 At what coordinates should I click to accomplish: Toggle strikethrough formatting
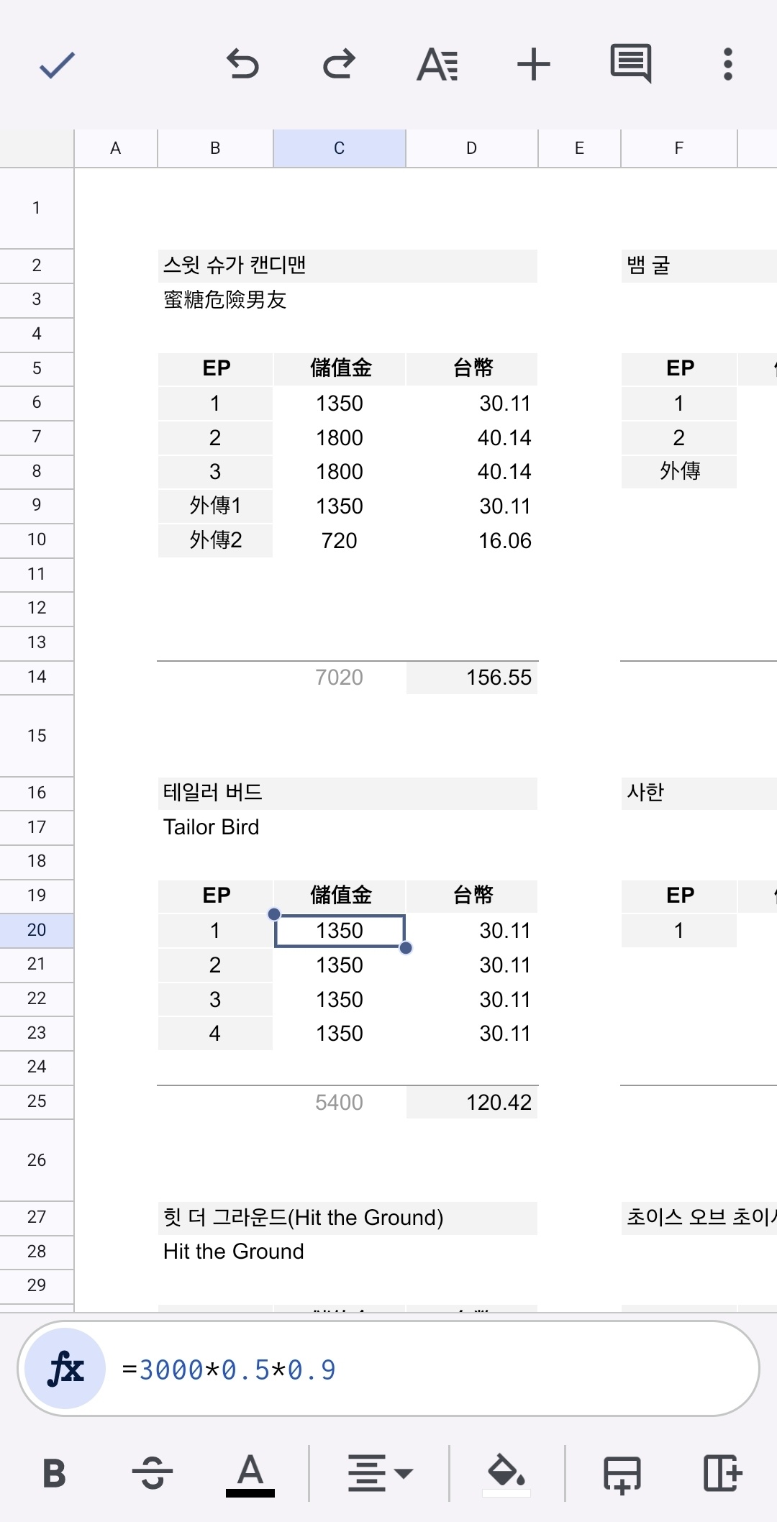point(153,1473)
